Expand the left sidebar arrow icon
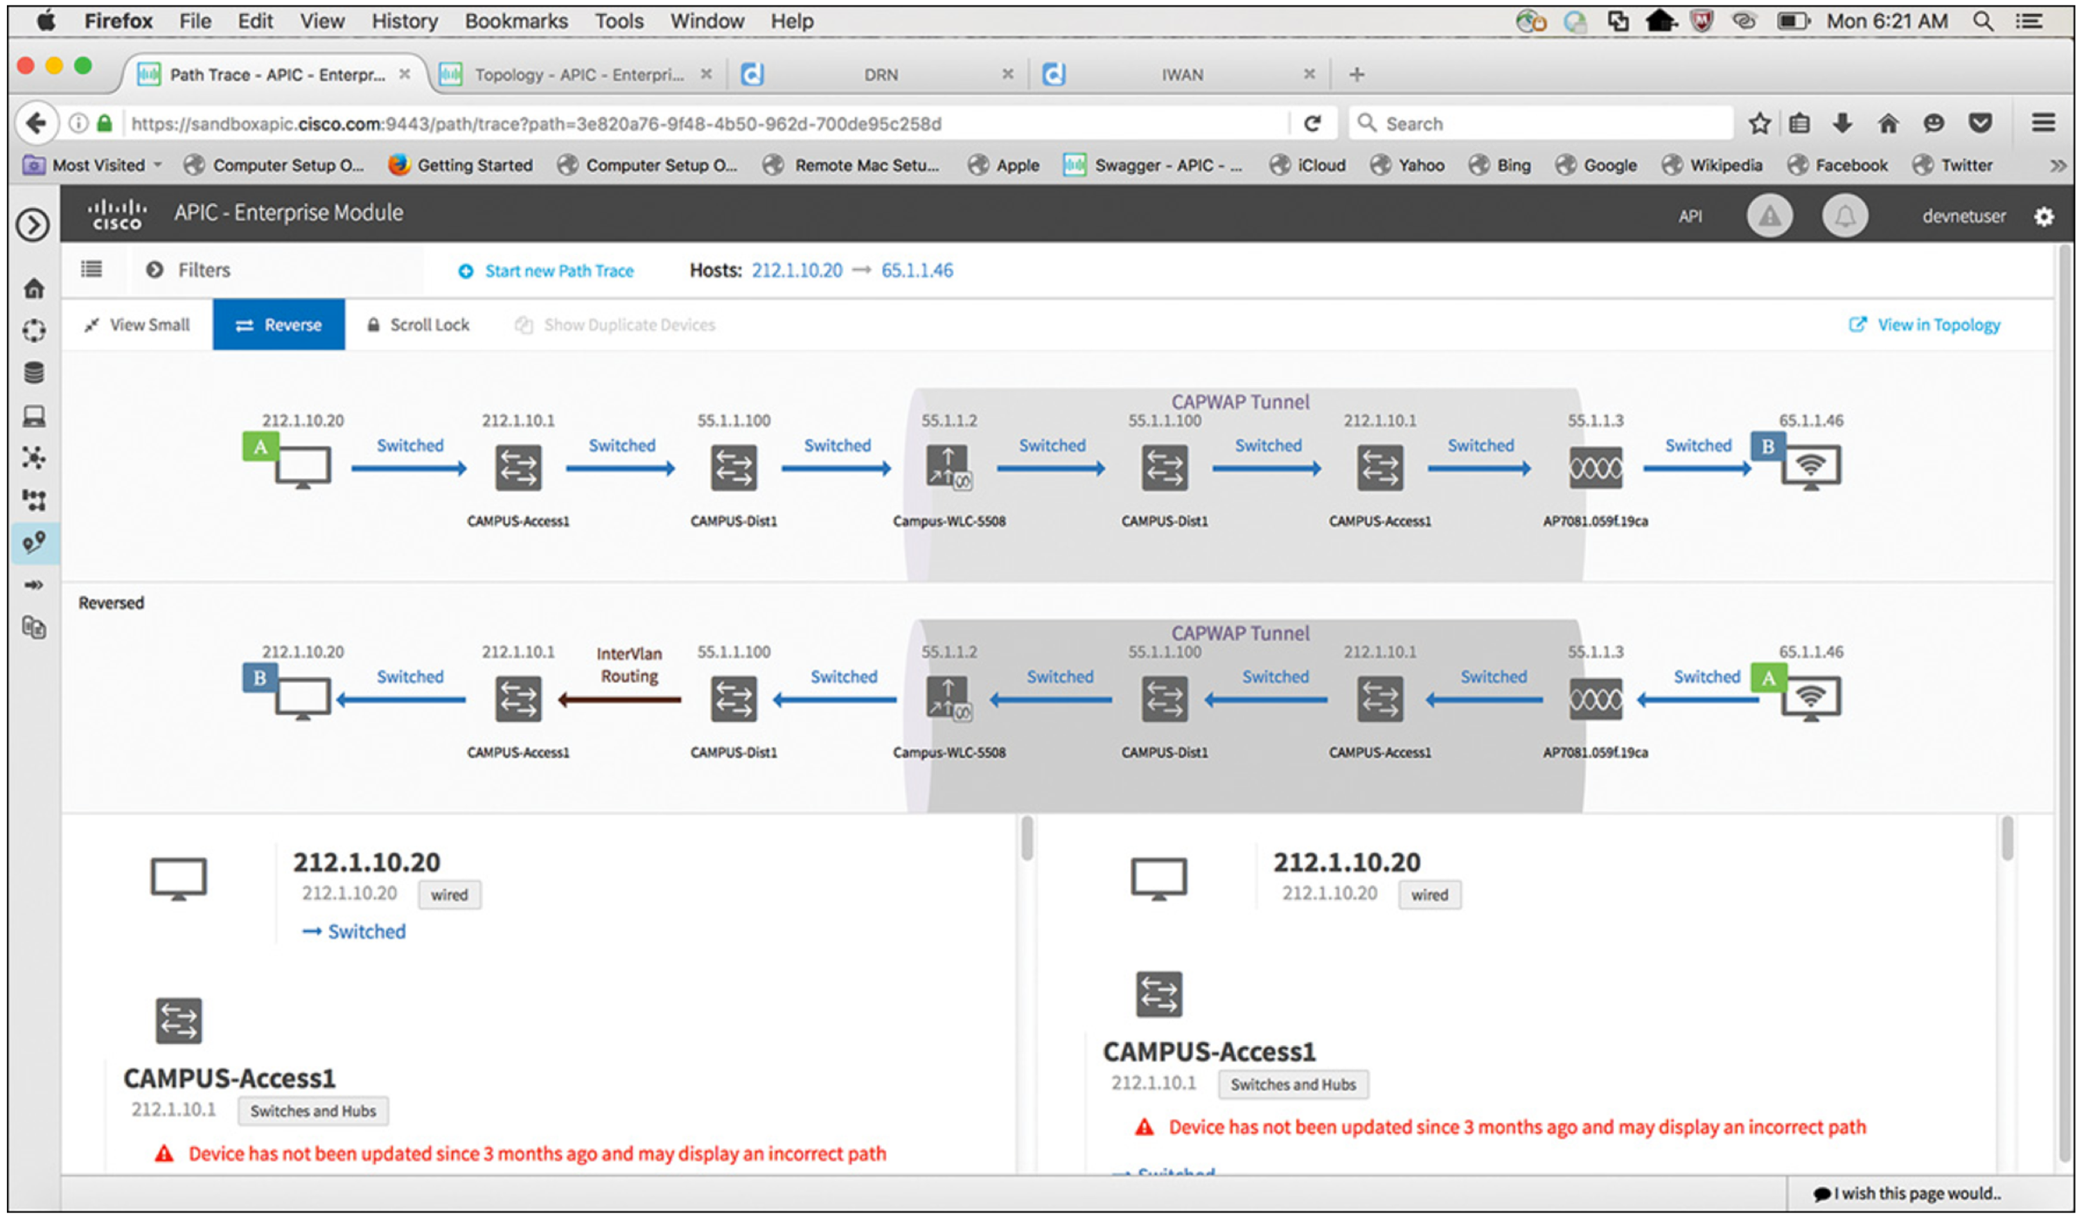The image size is (2084, 1218). click(x=33, y=225)
